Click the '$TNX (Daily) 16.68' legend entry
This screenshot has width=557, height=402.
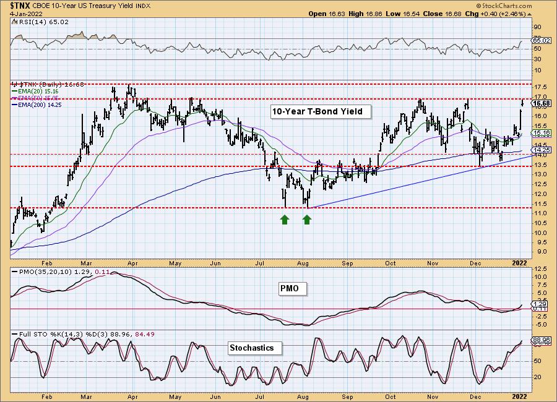(x=48, y=85)
